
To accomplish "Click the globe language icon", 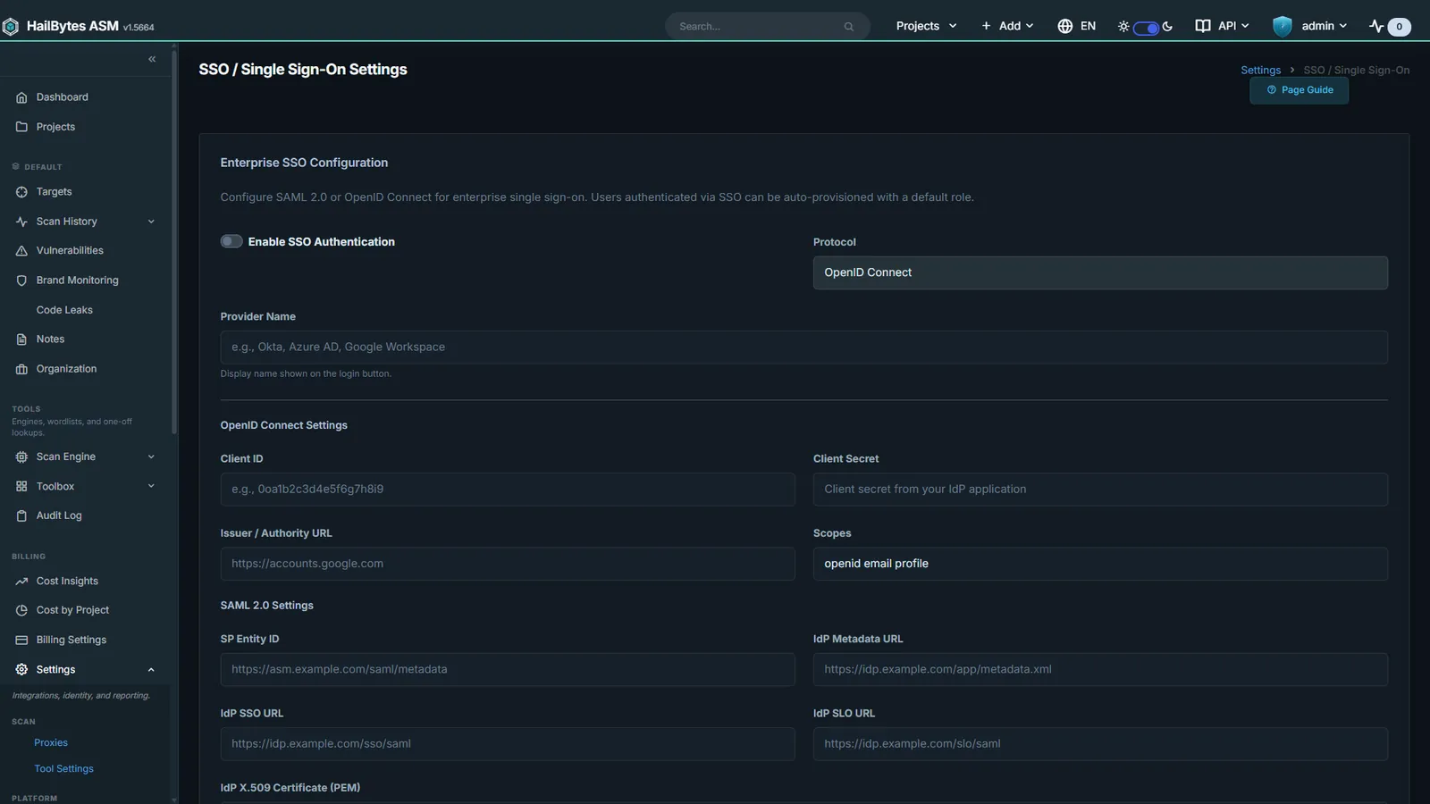I will [1064, 26].
